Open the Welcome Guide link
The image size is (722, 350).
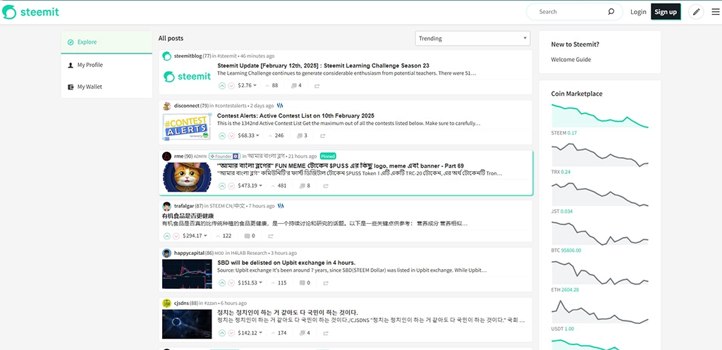(x=570, y=60)
